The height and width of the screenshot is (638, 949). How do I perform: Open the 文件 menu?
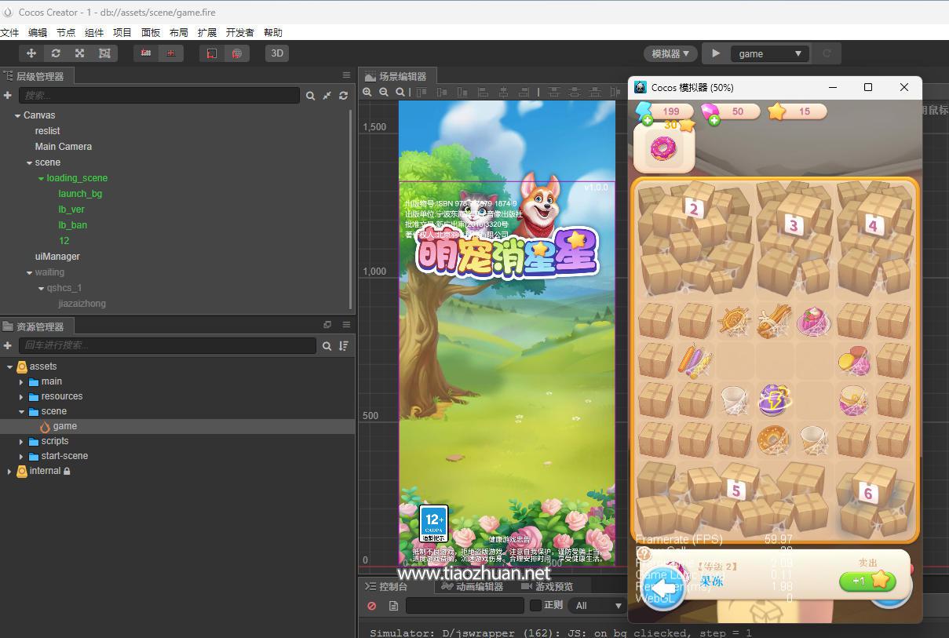coord(9,32)
